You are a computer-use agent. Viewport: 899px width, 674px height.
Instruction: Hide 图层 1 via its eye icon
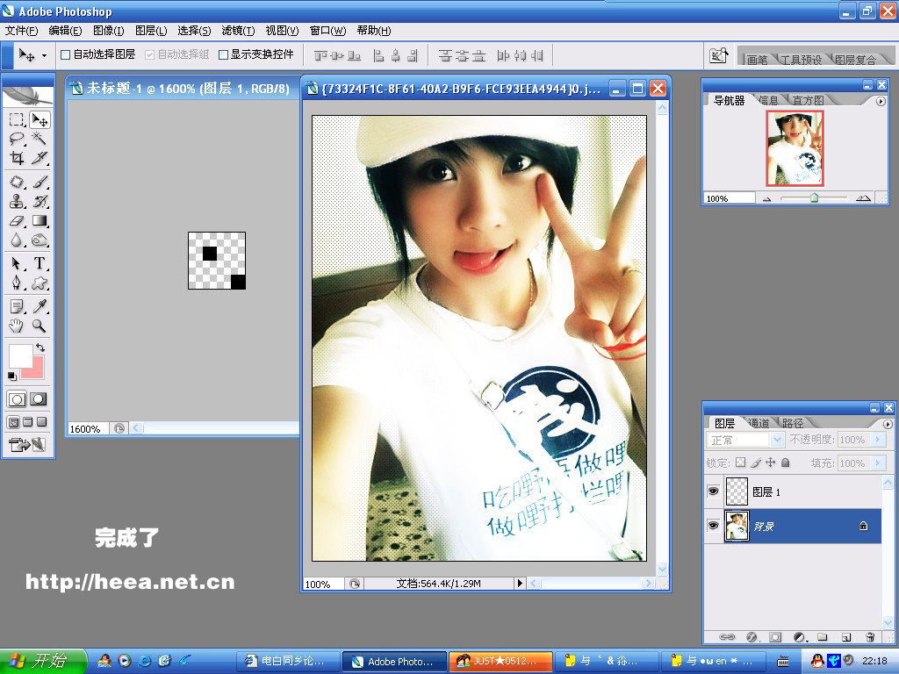point(713,492)
